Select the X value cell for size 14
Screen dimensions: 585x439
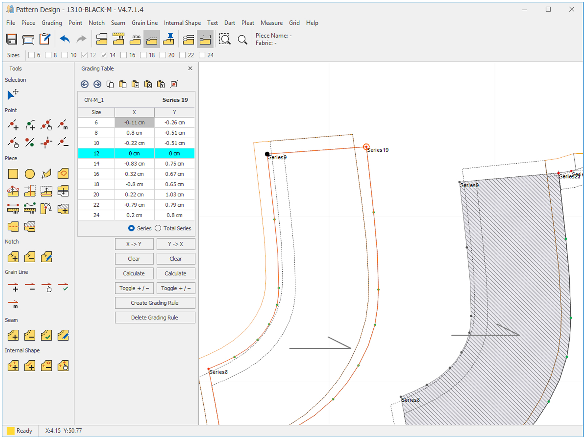click(134, 164)
